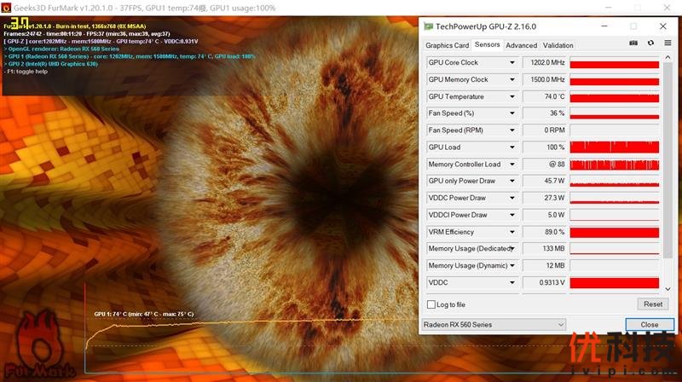The width and height of the screenshot is (682, 382).
Task: Open the Validation tab
Action: point(558,45)
